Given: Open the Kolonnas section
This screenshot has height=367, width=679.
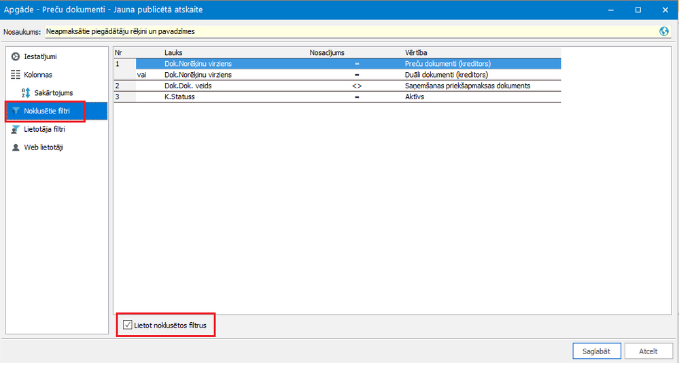Looking at the screenshot, I should (56, 75).
